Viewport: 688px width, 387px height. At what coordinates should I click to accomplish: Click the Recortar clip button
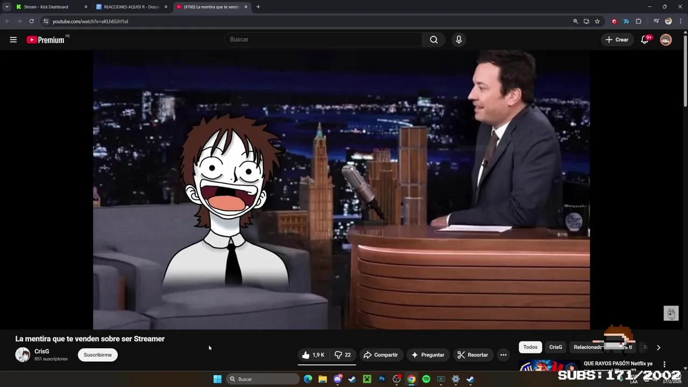tap(473, 355)
